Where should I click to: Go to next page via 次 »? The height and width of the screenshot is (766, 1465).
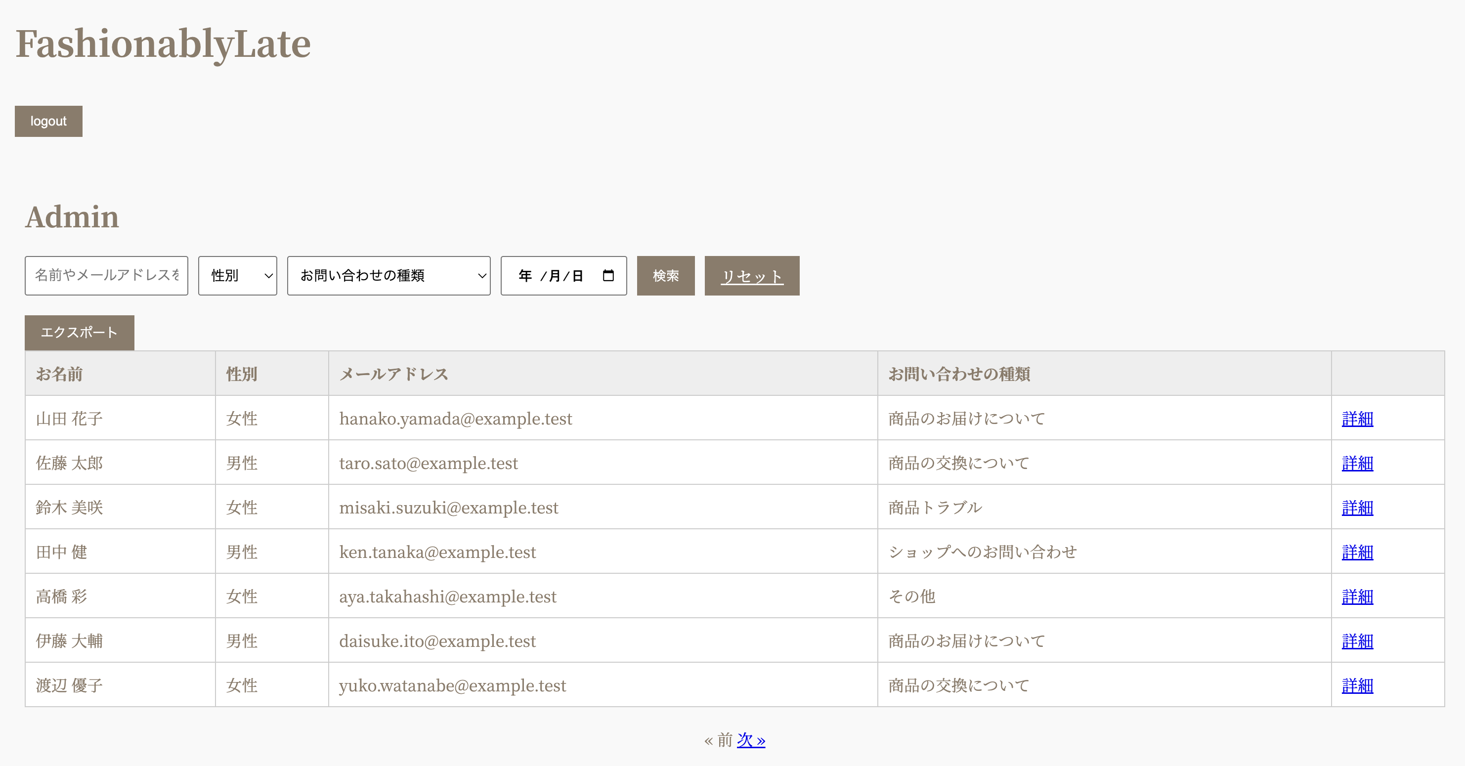click(751, 740)
